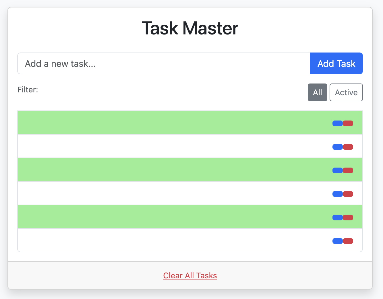Click the Add Task button
383x299 pixels.
point(336,63)
